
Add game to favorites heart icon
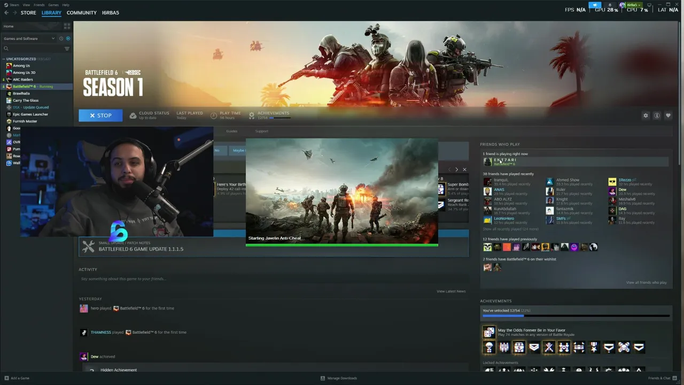[668, 115]
